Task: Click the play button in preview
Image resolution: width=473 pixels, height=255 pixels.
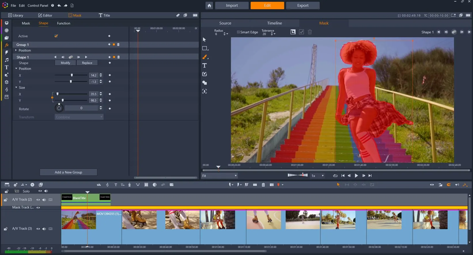Action: 356,176
